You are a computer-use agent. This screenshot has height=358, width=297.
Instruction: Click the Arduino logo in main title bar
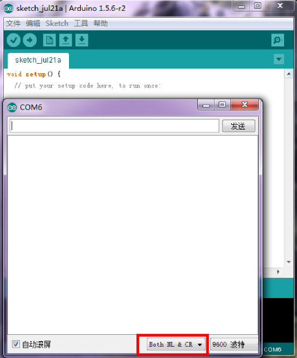click(9, 9)
